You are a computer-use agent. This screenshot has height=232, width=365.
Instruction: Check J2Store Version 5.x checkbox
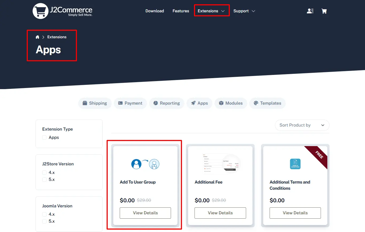44,180
